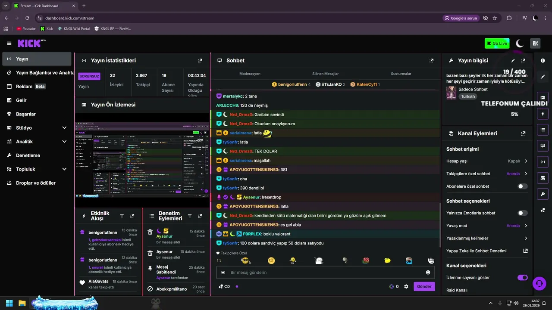Screen dimensions: 552x310
Task: Disable İzlenme sayısını göster switch
Action: tap(523, 278)
